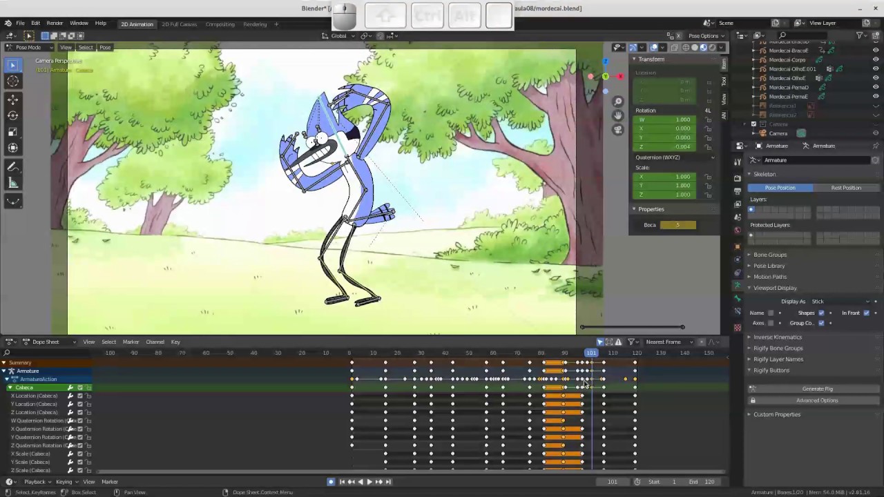Open the Nearest Frame snapping dropdown
The width and height of the screenshot is (884, 497).
pos(668,342)
